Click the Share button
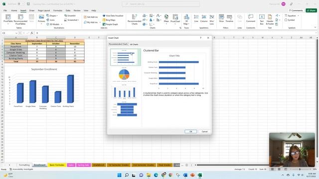The image size is (319, 179). 311,10
